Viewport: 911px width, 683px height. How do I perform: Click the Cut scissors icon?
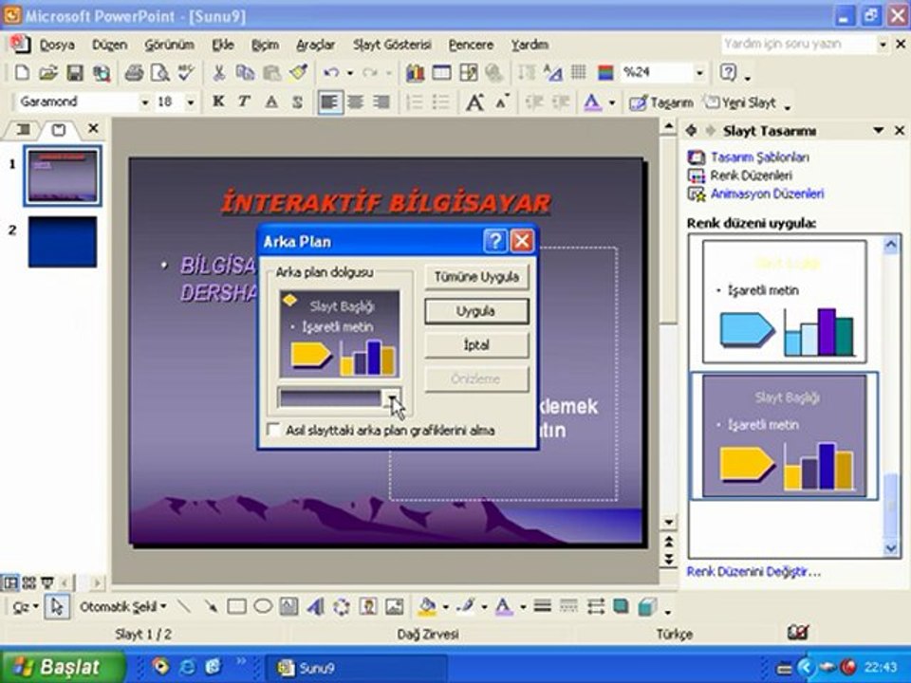click(219, 73)
